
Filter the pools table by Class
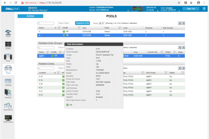click(x=120, y=28)
